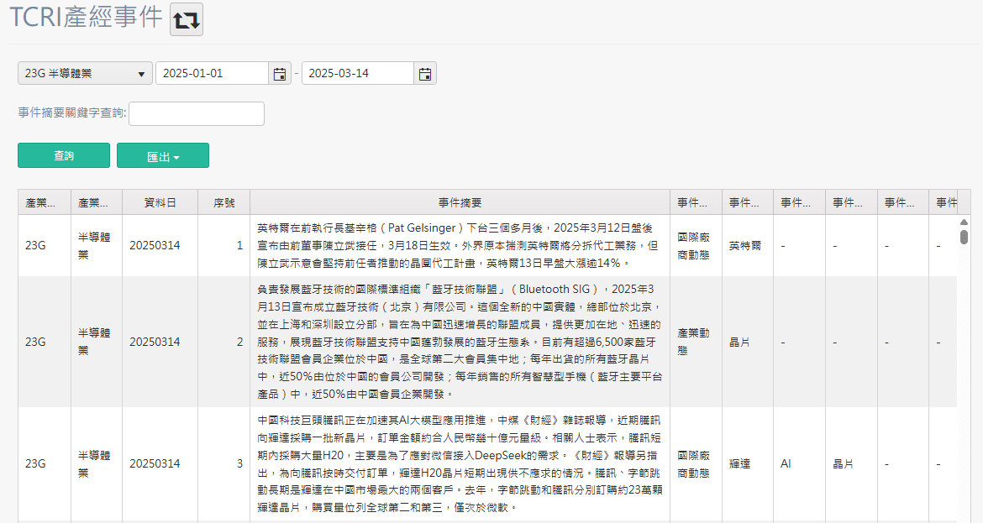Click the start date field 2025-01-01
Viewport: 983px width, 523px height.
[212, 74]
